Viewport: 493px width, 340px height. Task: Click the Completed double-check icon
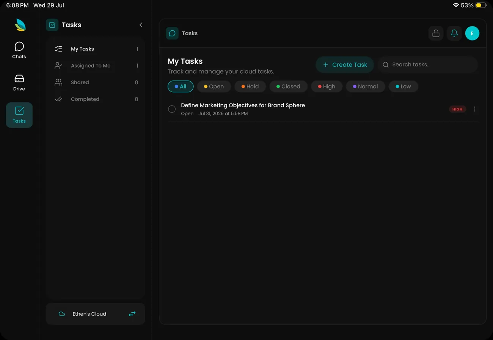[58, 99]
